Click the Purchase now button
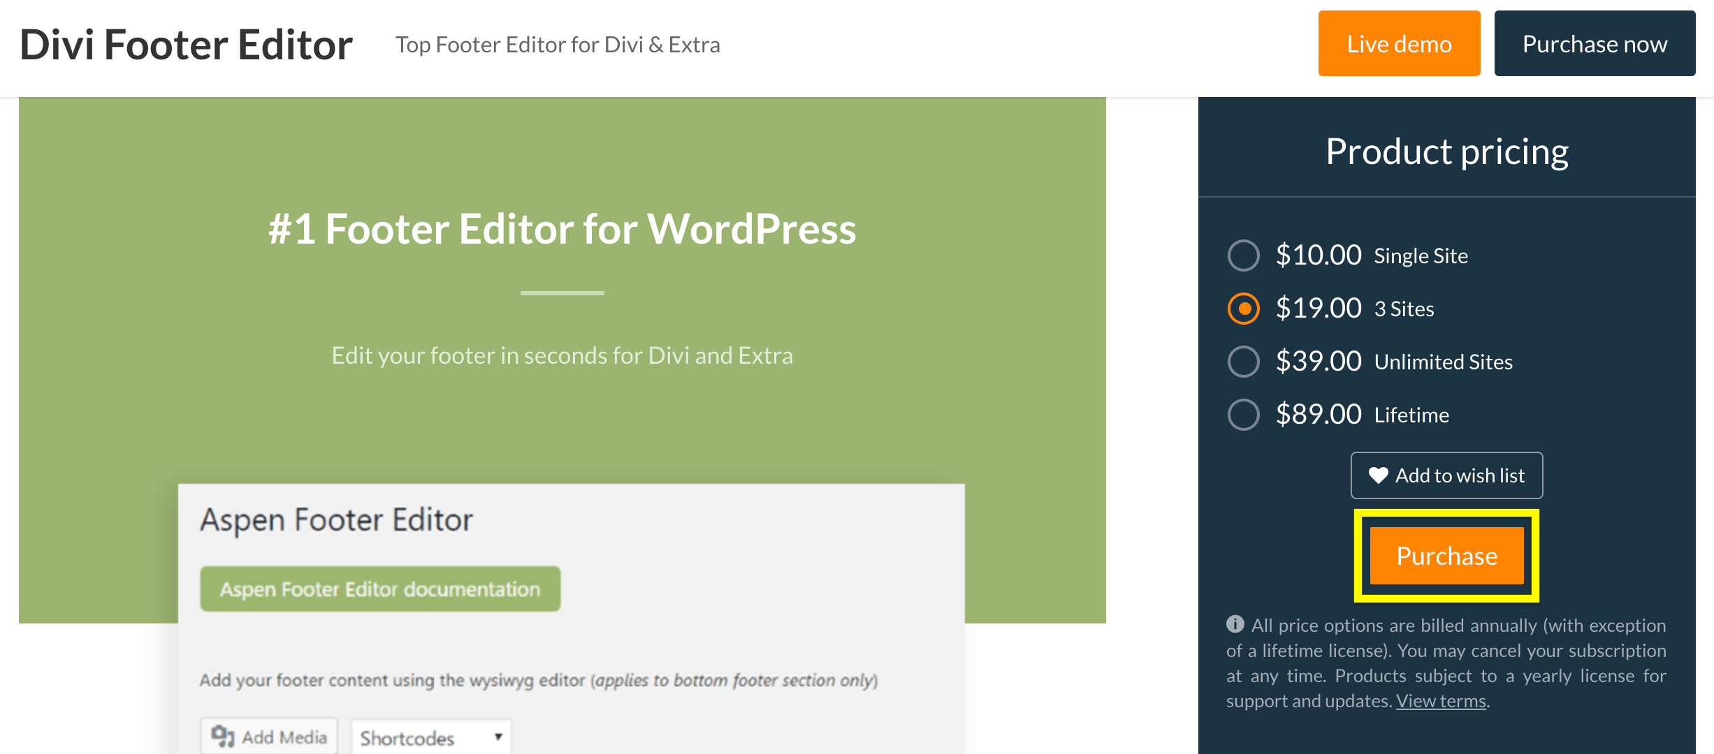The width and height of the screenshot is (1714, 754). [x=1595, y=43]
